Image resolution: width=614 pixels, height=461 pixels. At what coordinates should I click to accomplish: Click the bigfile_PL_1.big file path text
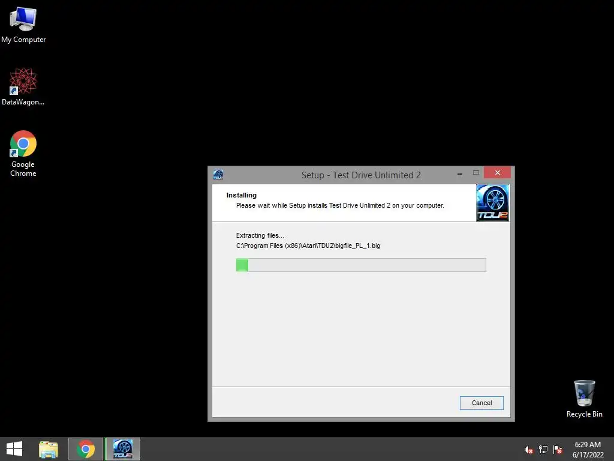coord(308,246)
